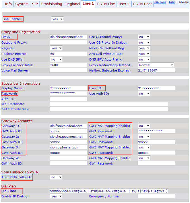Click the empty Auth ID field
The width and height of the screenshot is (190, 203).
click(x=69, y=99)
